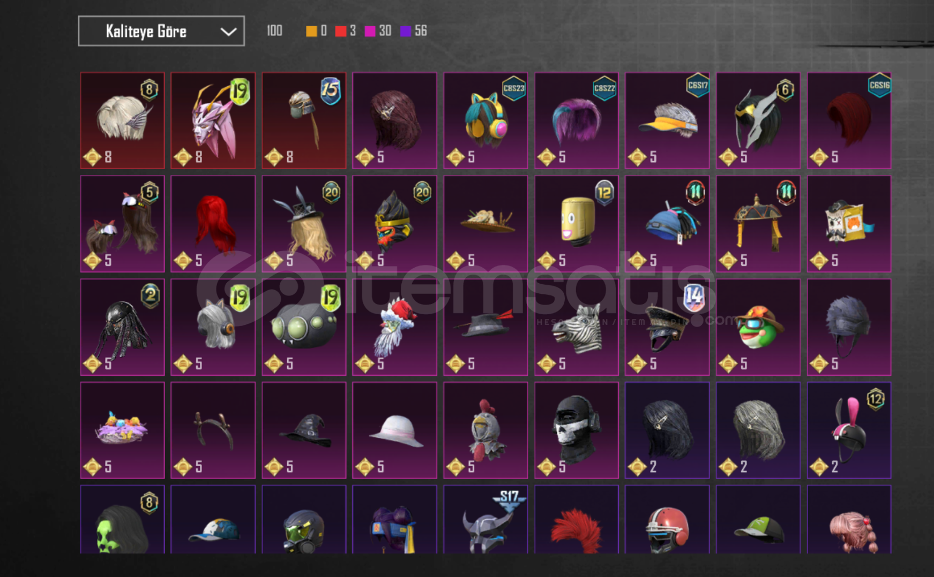
Task: Click the dropdown chevron arrow
Action: [229, 32]
